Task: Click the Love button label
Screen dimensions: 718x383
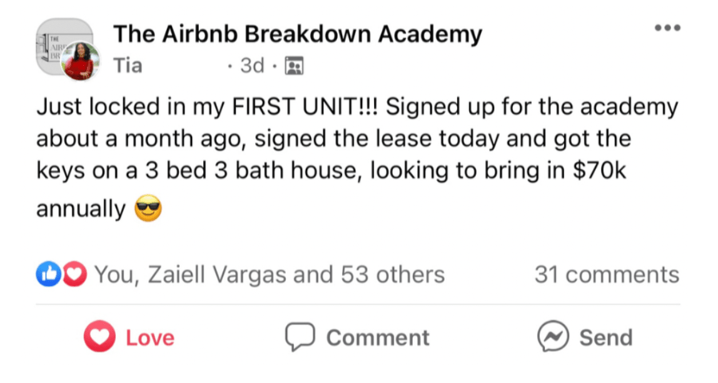Action: pos(150,338)
